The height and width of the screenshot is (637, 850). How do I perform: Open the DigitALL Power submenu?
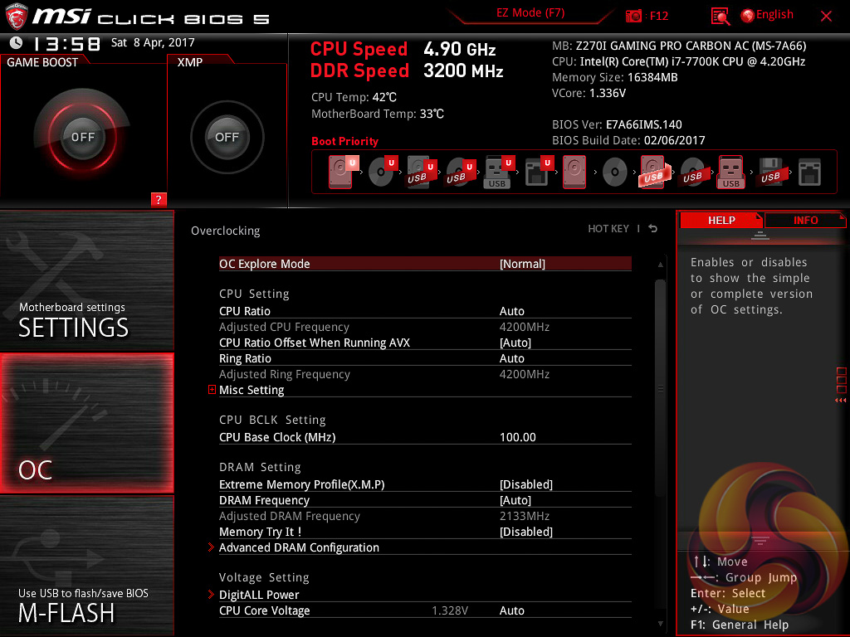tap(259, 595)
